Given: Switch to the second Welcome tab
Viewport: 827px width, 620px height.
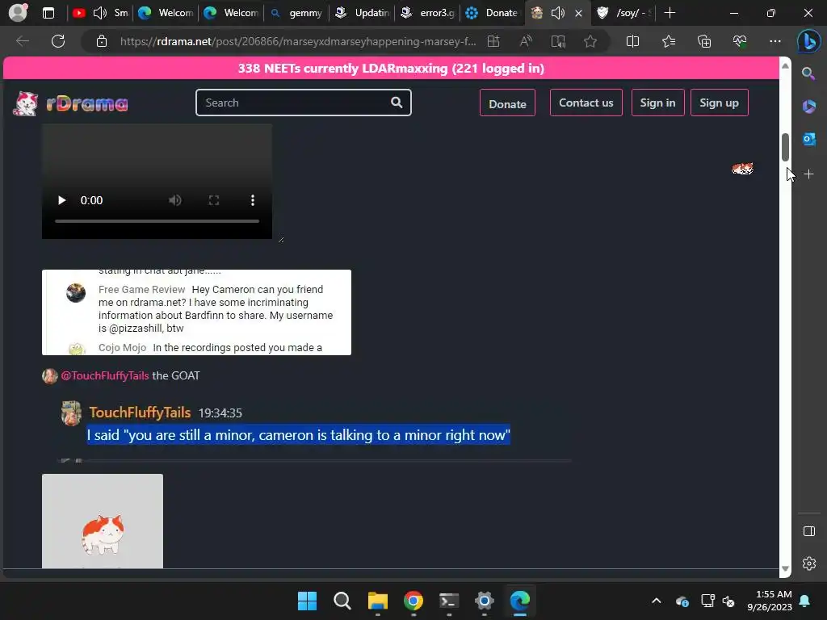Looking at the screenshot, I should (231, 13).
